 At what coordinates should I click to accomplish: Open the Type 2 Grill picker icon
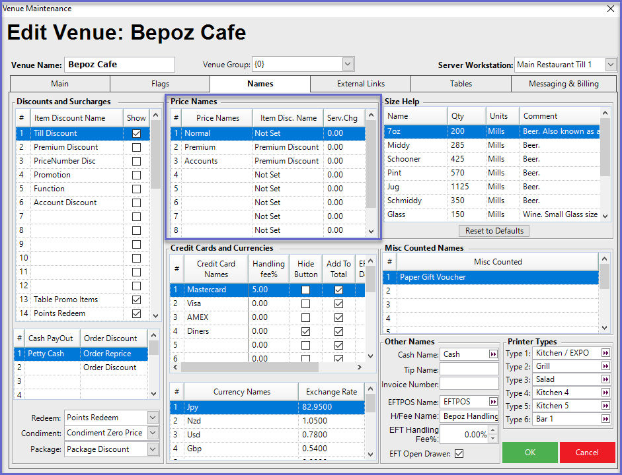coord(605,366)
